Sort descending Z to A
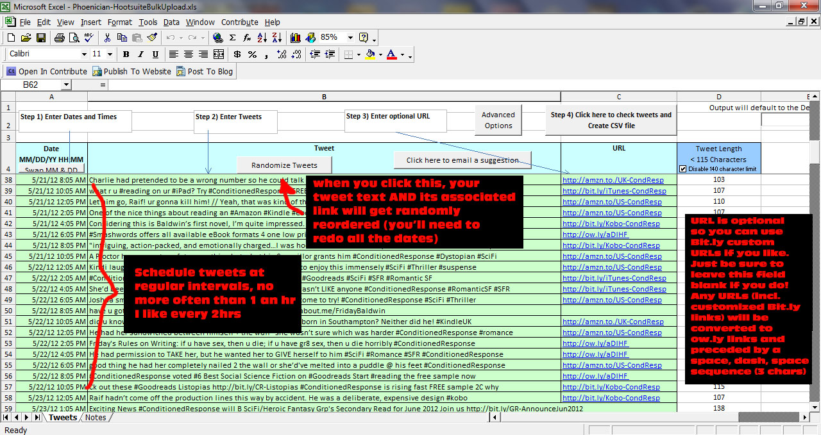 click(277, 38)
